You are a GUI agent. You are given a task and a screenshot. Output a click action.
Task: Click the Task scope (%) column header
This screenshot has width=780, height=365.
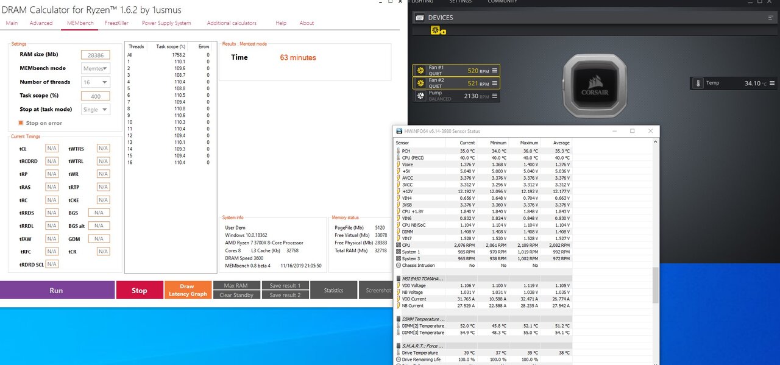(x=171, y=47)
